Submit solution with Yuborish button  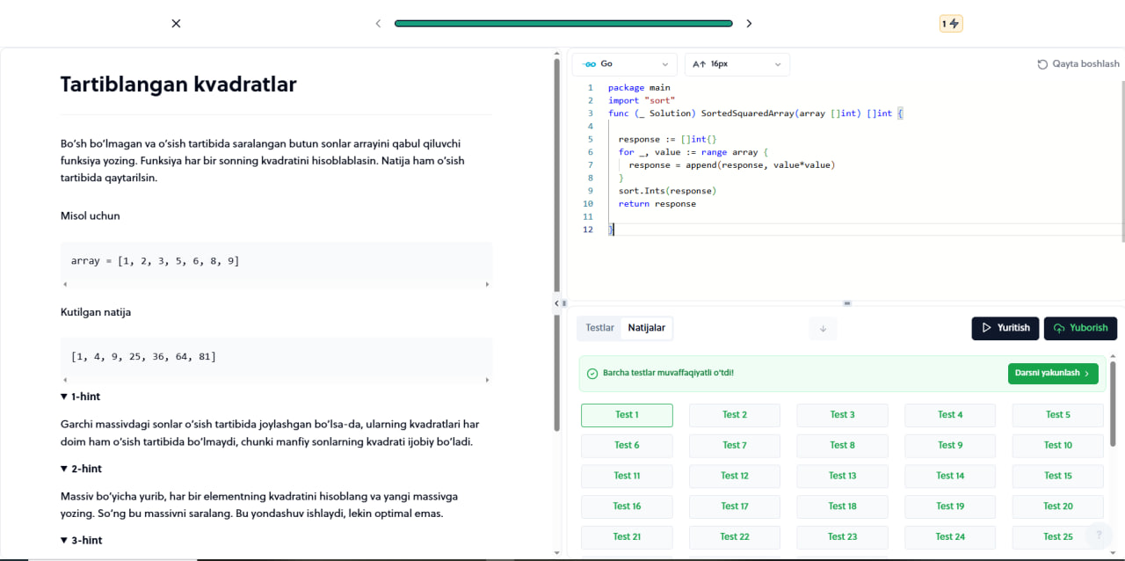(x=1080, y=328)
